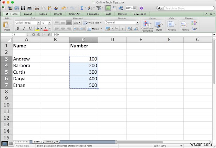
Task: Switch to Formulas ribbon tab
Action: (x=93, y=14)
